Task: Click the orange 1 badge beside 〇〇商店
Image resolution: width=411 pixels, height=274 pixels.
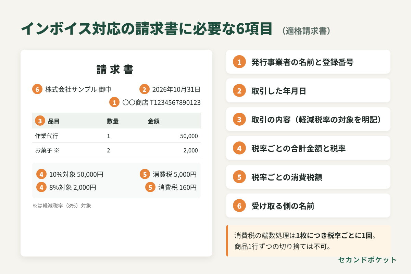Action: click(114, 102)
